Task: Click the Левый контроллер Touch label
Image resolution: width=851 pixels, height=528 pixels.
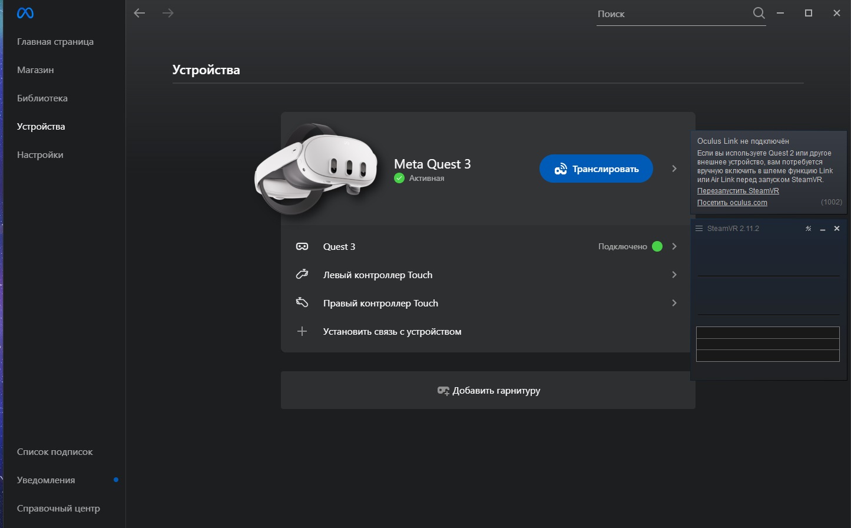Action: (x=378, y=275)
